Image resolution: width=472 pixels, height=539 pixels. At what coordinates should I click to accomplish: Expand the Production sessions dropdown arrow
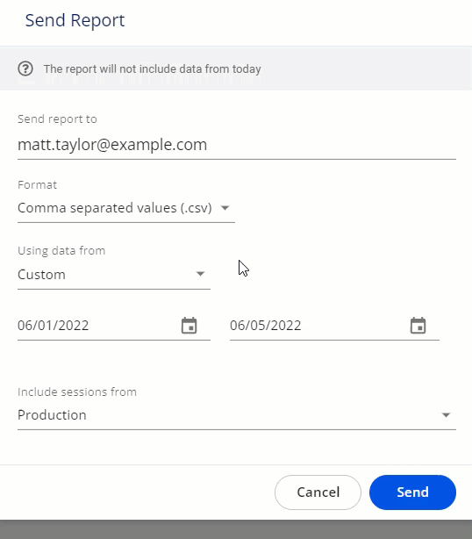point(446,415)
